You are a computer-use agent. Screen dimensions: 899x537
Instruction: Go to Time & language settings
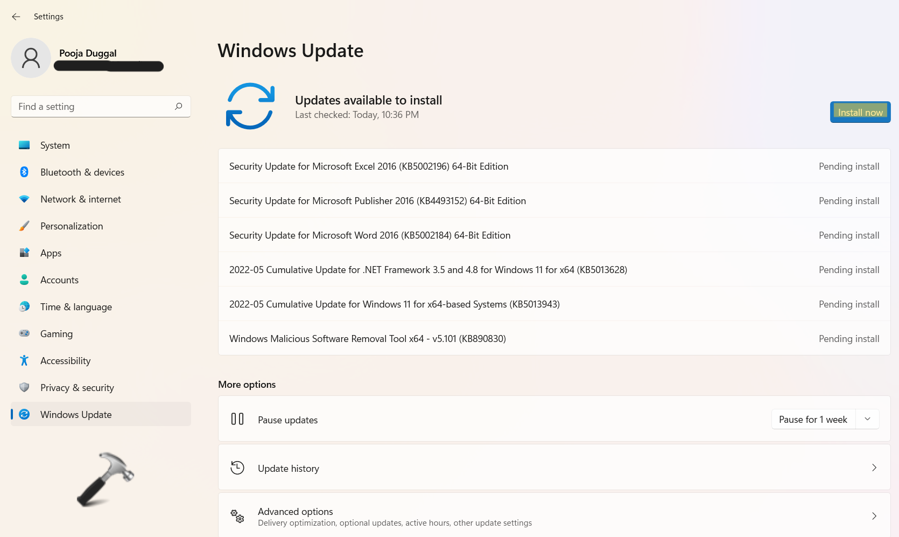pyautogui.click(x=76, y=307)
